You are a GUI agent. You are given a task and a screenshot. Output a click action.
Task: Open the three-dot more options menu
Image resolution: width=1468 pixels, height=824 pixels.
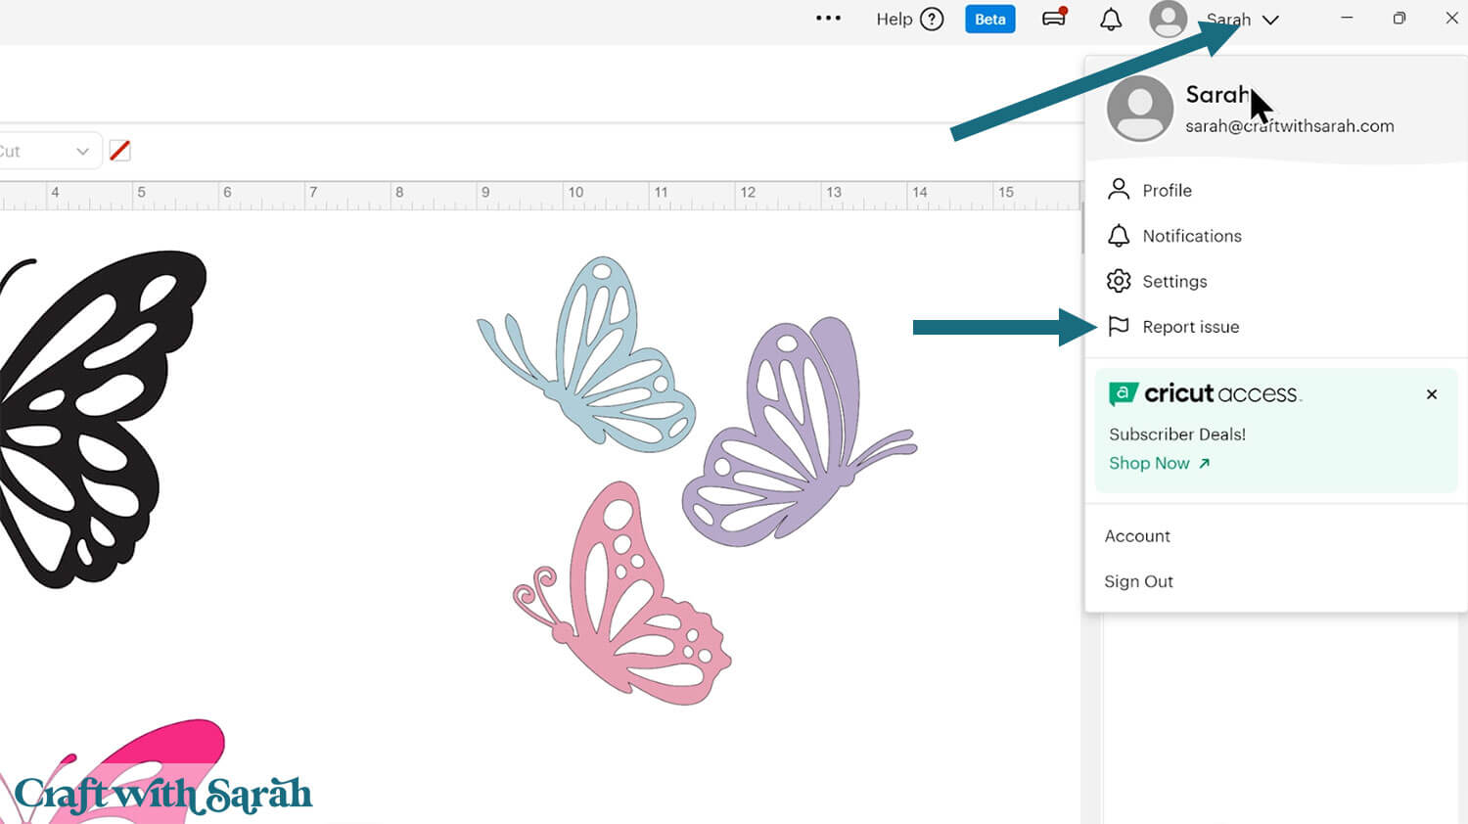point(828,19)
